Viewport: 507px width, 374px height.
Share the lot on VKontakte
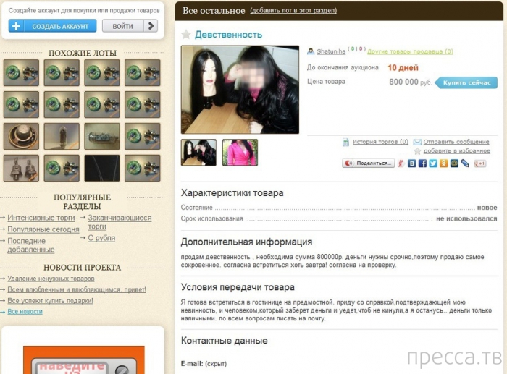tap(412, 163)
